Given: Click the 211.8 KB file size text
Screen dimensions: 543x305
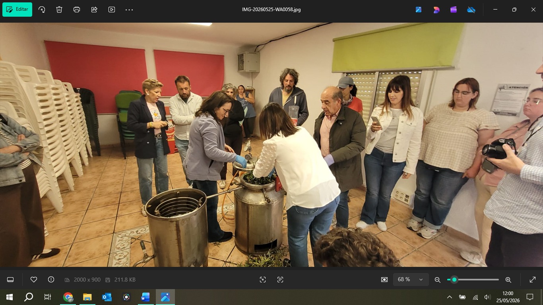Looking at the screenshot, I should (x=124, y=280).
